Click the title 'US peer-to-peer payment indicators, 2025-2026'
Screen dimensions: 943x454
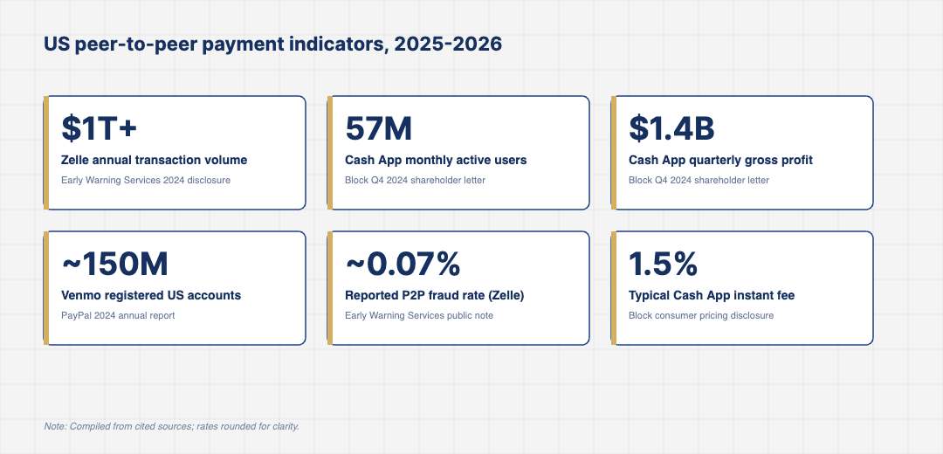click(272, 45)
